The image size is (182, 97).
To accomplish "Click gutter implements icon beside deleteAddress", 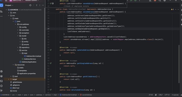I will pyautogui.click(x=51, y=90).
